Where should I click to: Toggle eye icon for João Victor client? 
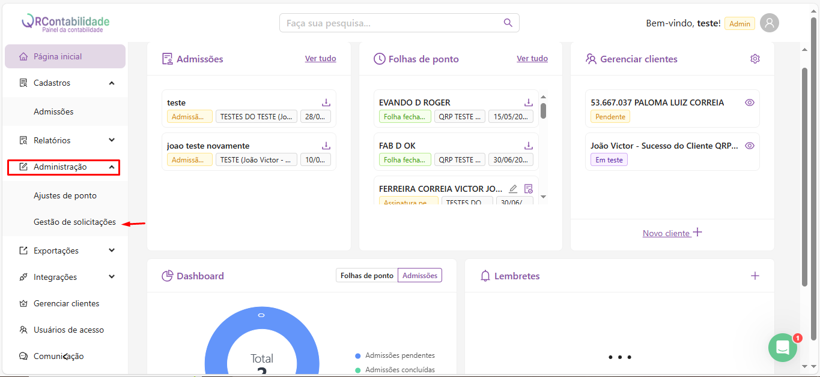749,146
